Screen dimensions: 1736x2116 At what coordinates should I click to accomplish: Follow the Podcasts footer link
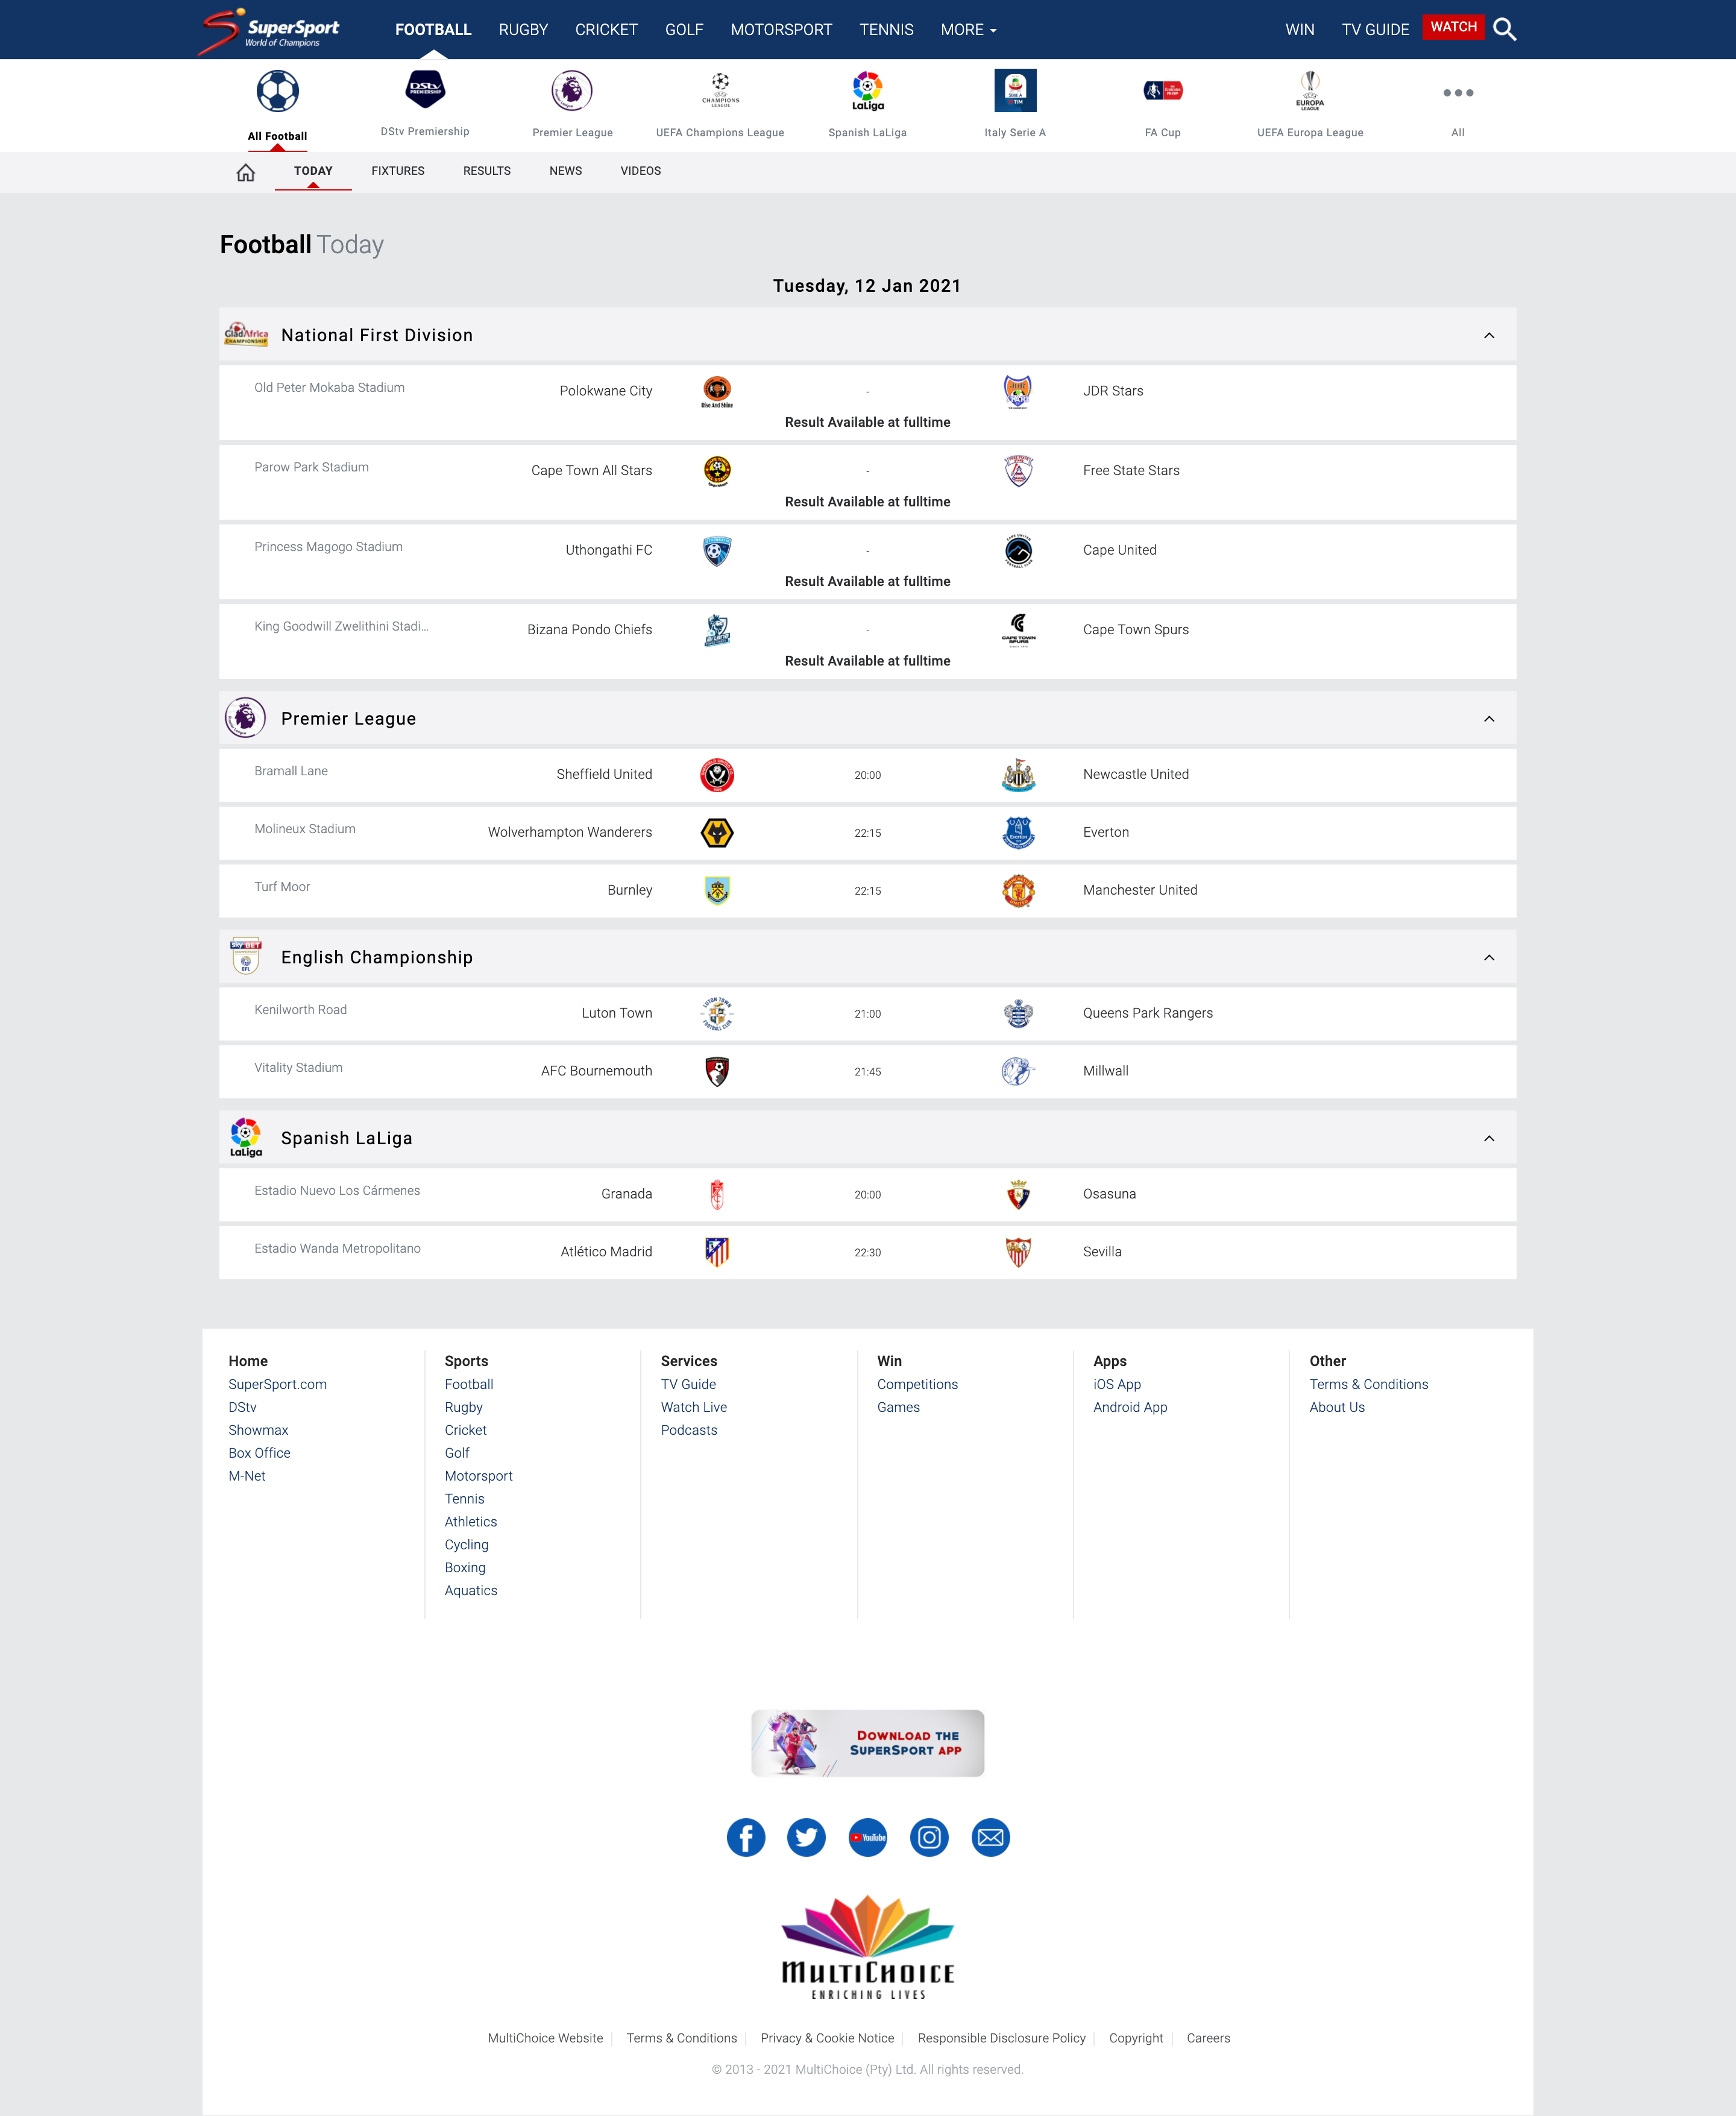pyautogui.click(x=689, y=1430)
